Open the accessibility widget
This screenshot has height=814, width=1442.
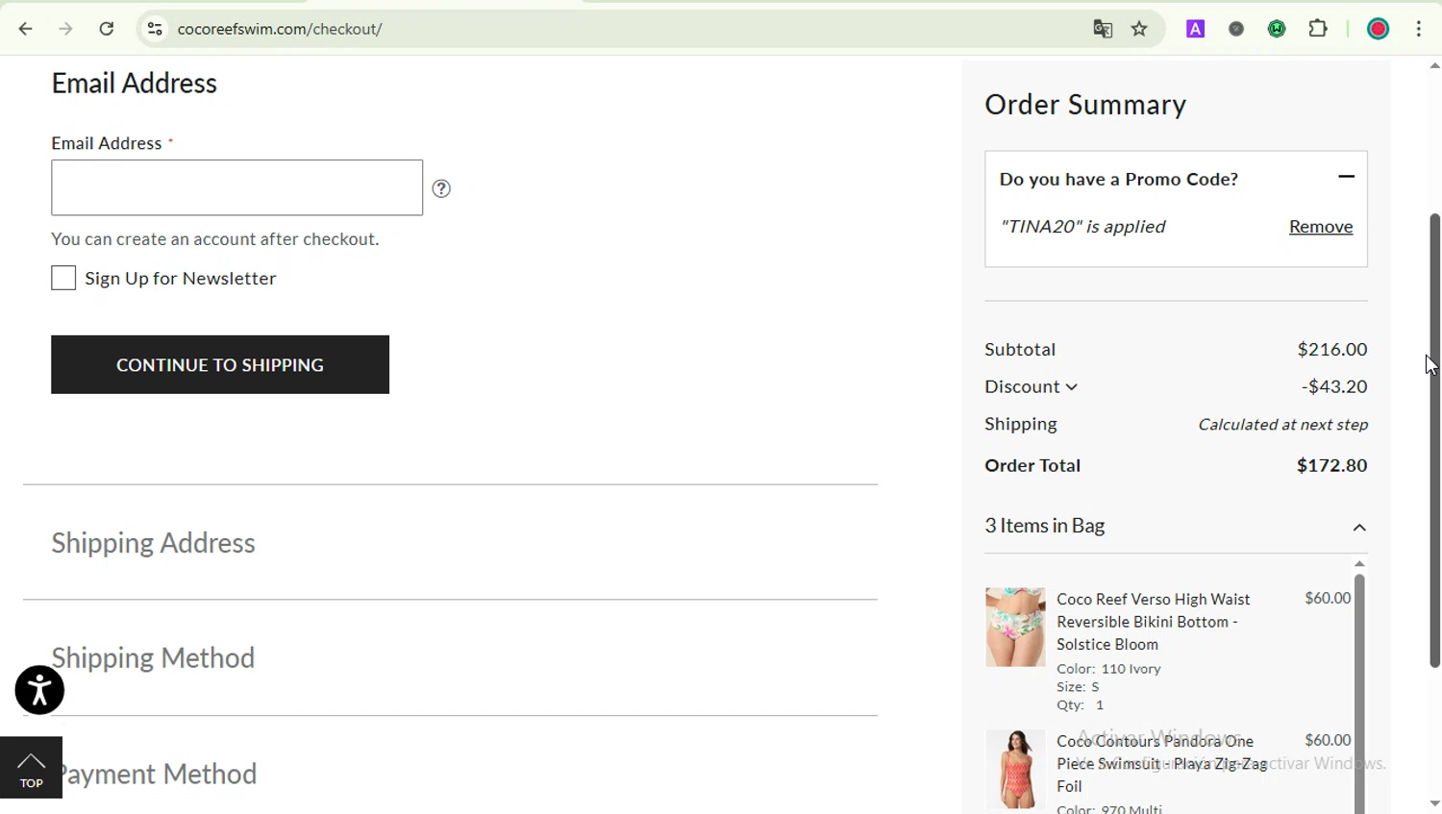[39, 690]
